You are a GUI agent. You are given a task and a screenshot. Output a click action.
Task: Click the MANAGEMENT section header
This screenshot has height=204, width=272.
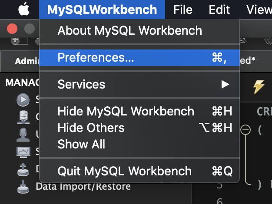[23, 82]
